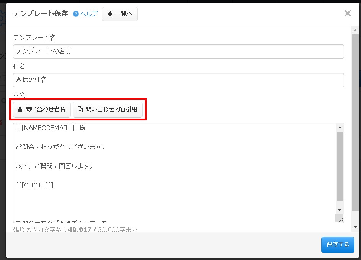Image resolution: width=361 pixels, height=260 pixels.
Task: Insert 問い合わせ者名 placeholder into the body
Action: (41, 109)
